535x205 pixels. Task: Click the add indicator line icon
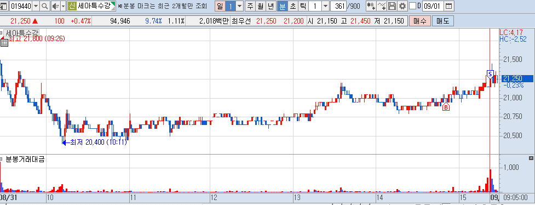tap(382, 6)
